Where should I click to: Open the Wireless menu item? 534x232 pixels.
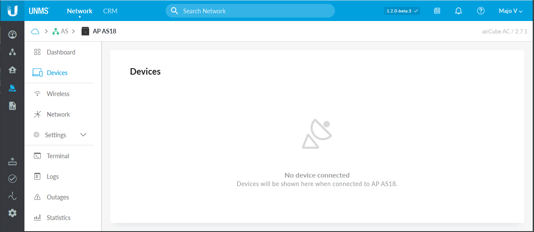58,94
